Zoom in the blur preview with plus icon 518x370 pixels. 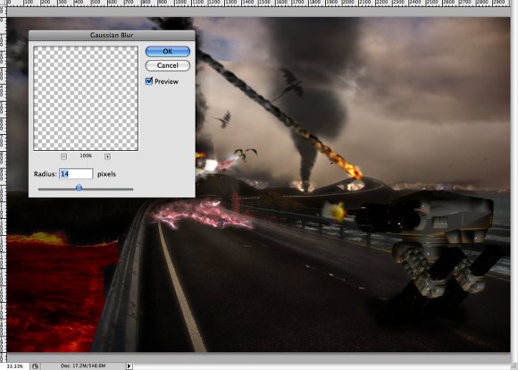(107, 156)
